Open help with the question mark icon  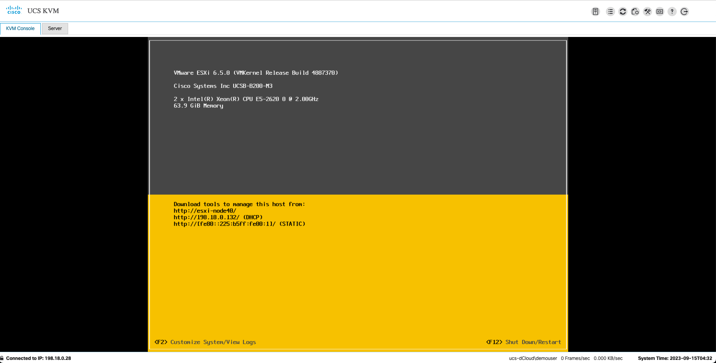click(x=672, y=12)
